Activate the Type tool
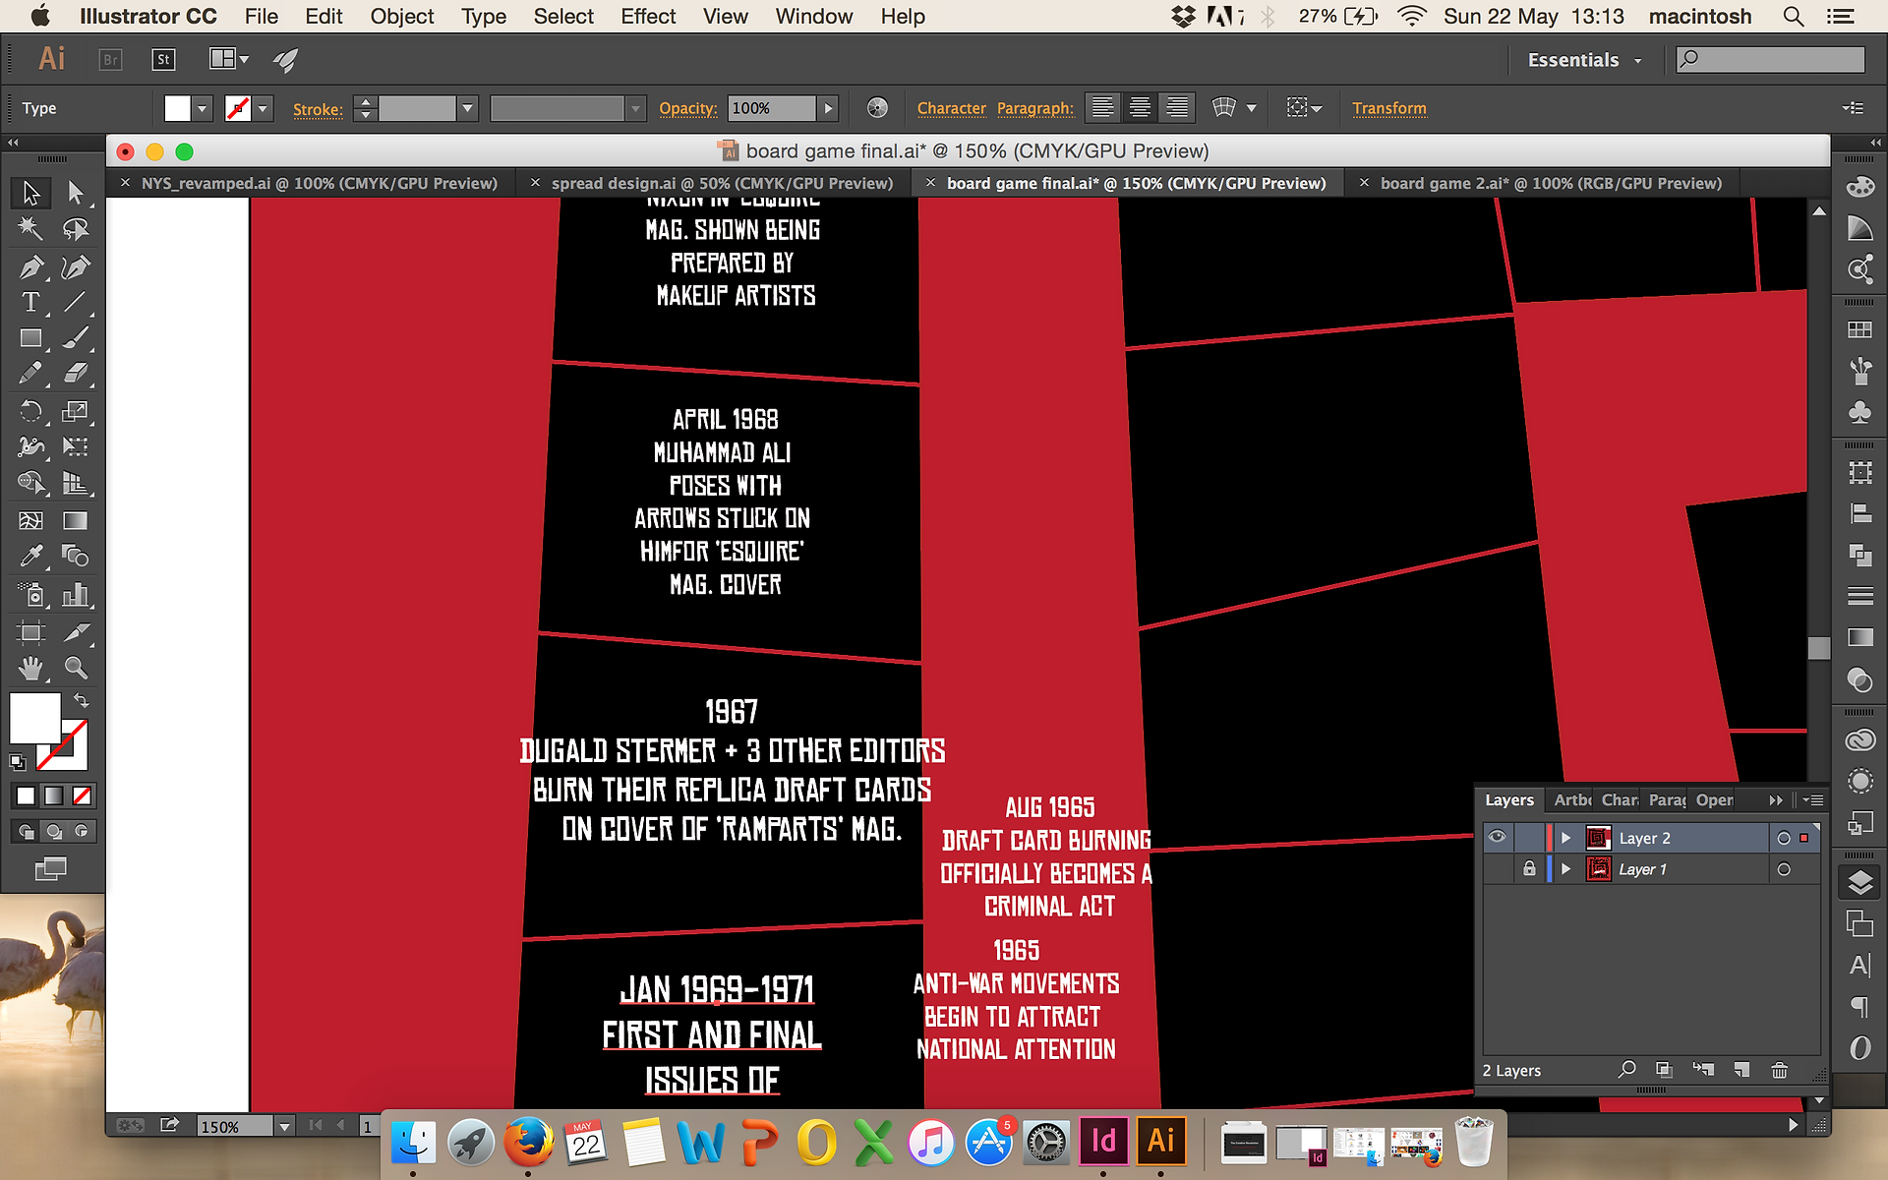The width and height of the screenshot is (1888, 1180). click(x=31, y=302)
